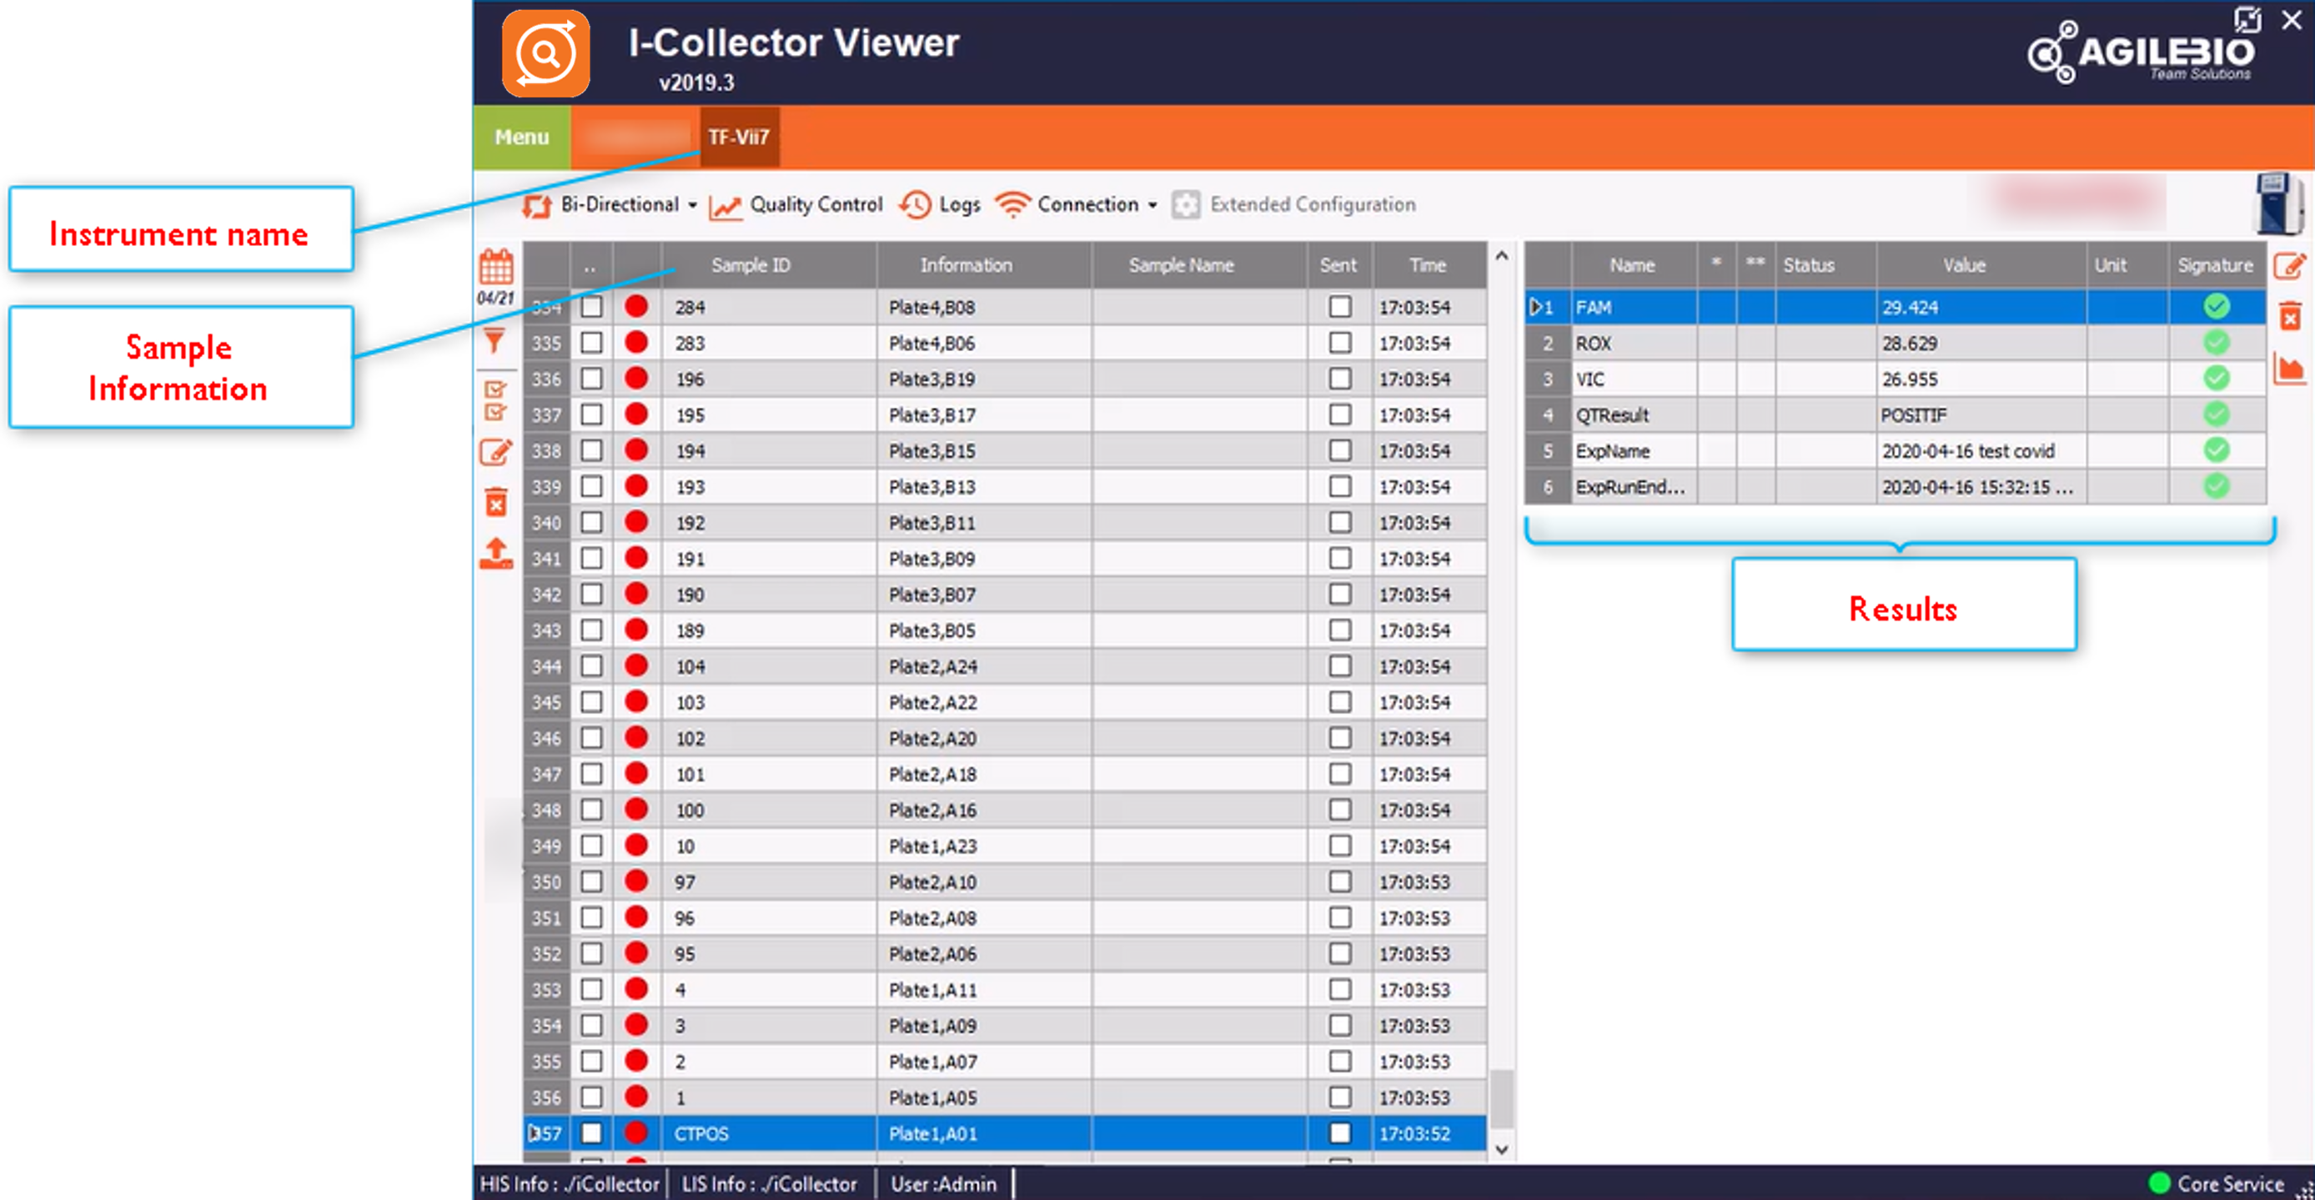
Task: Click the Quality Control graph icon
Action: click(x=725, y=207)
